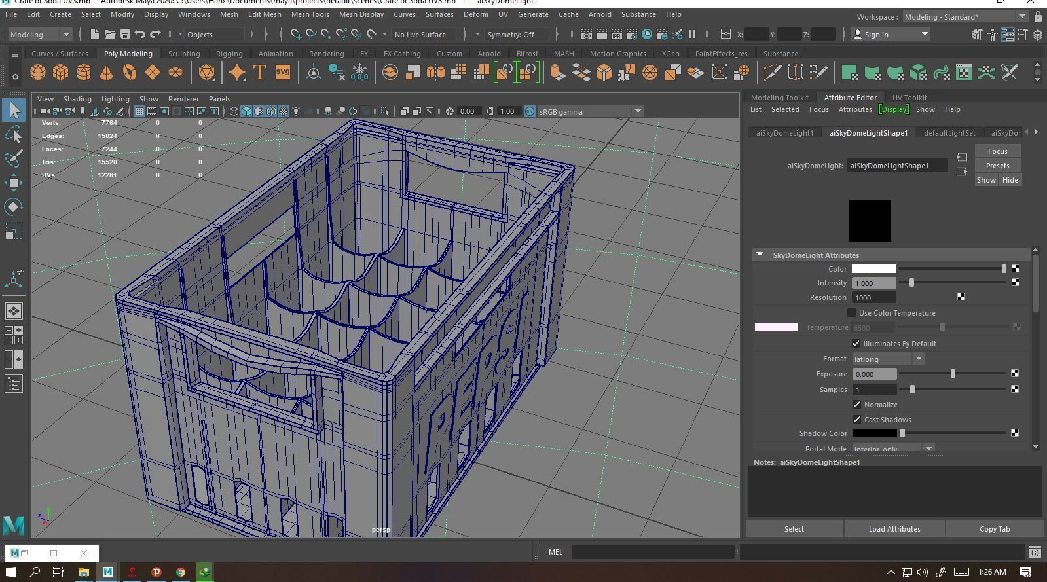Click the Intensity slider
Image resolution: width=1047 pixels, height=582 pixels.
(953, 283)
